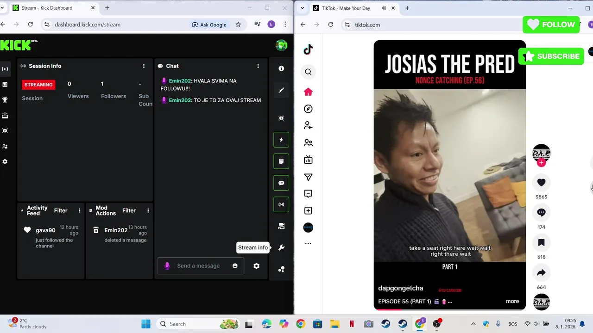593x333 pixels.
Task: Reload the Kick dashboard page
Action: pos(30,25)
